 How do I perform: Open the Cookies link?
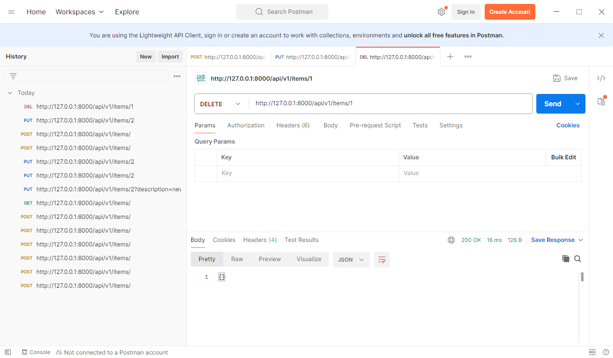(x=568, y=125)
